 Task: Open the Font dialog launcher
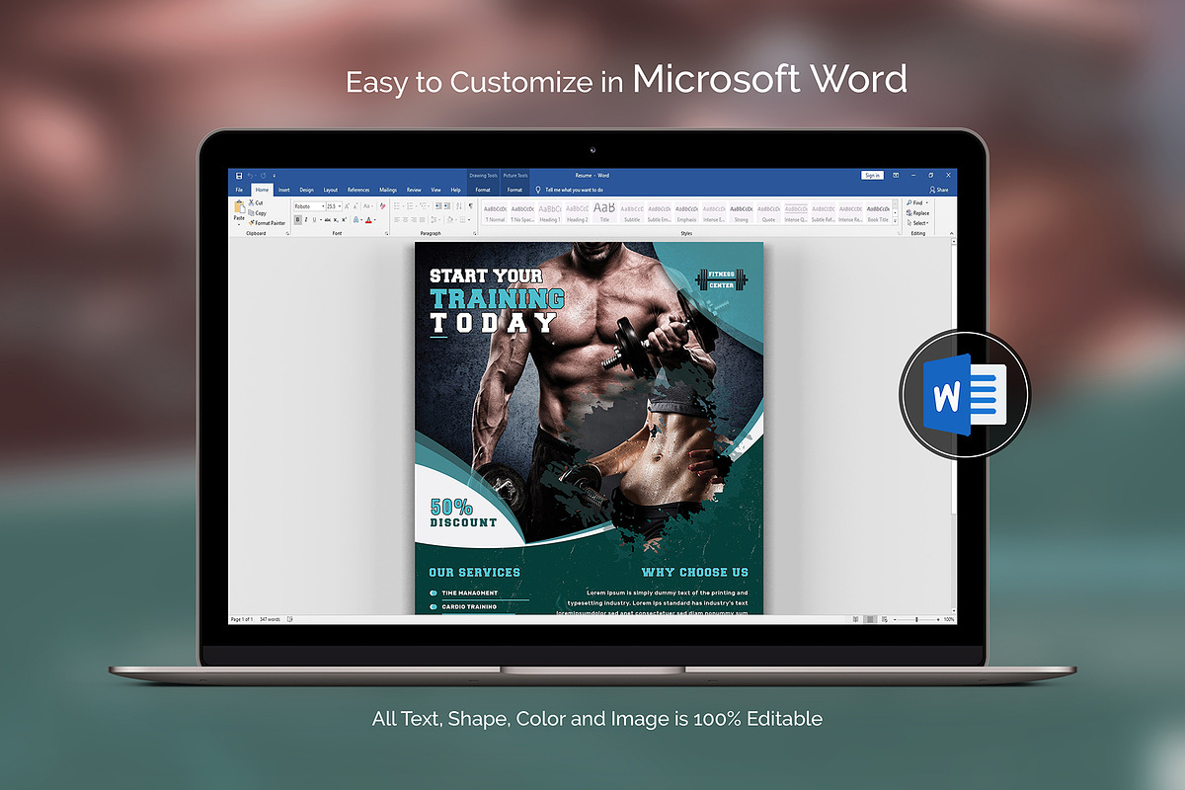[386, 233]
